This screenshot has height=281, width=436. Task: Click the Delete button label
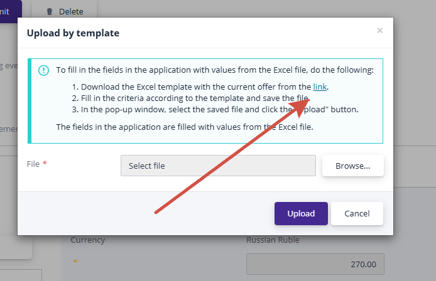pos(70,11)
